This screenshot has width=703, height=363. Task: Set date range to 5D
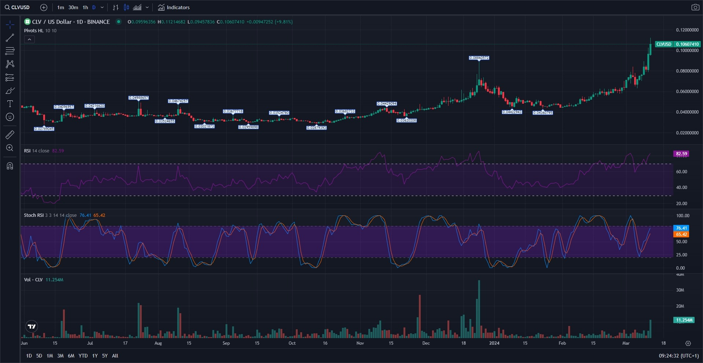coord(39,356)
